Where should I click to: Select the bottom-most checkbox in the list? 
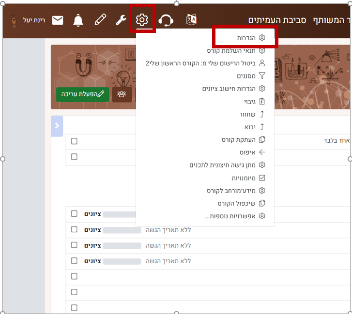point(74,307)
